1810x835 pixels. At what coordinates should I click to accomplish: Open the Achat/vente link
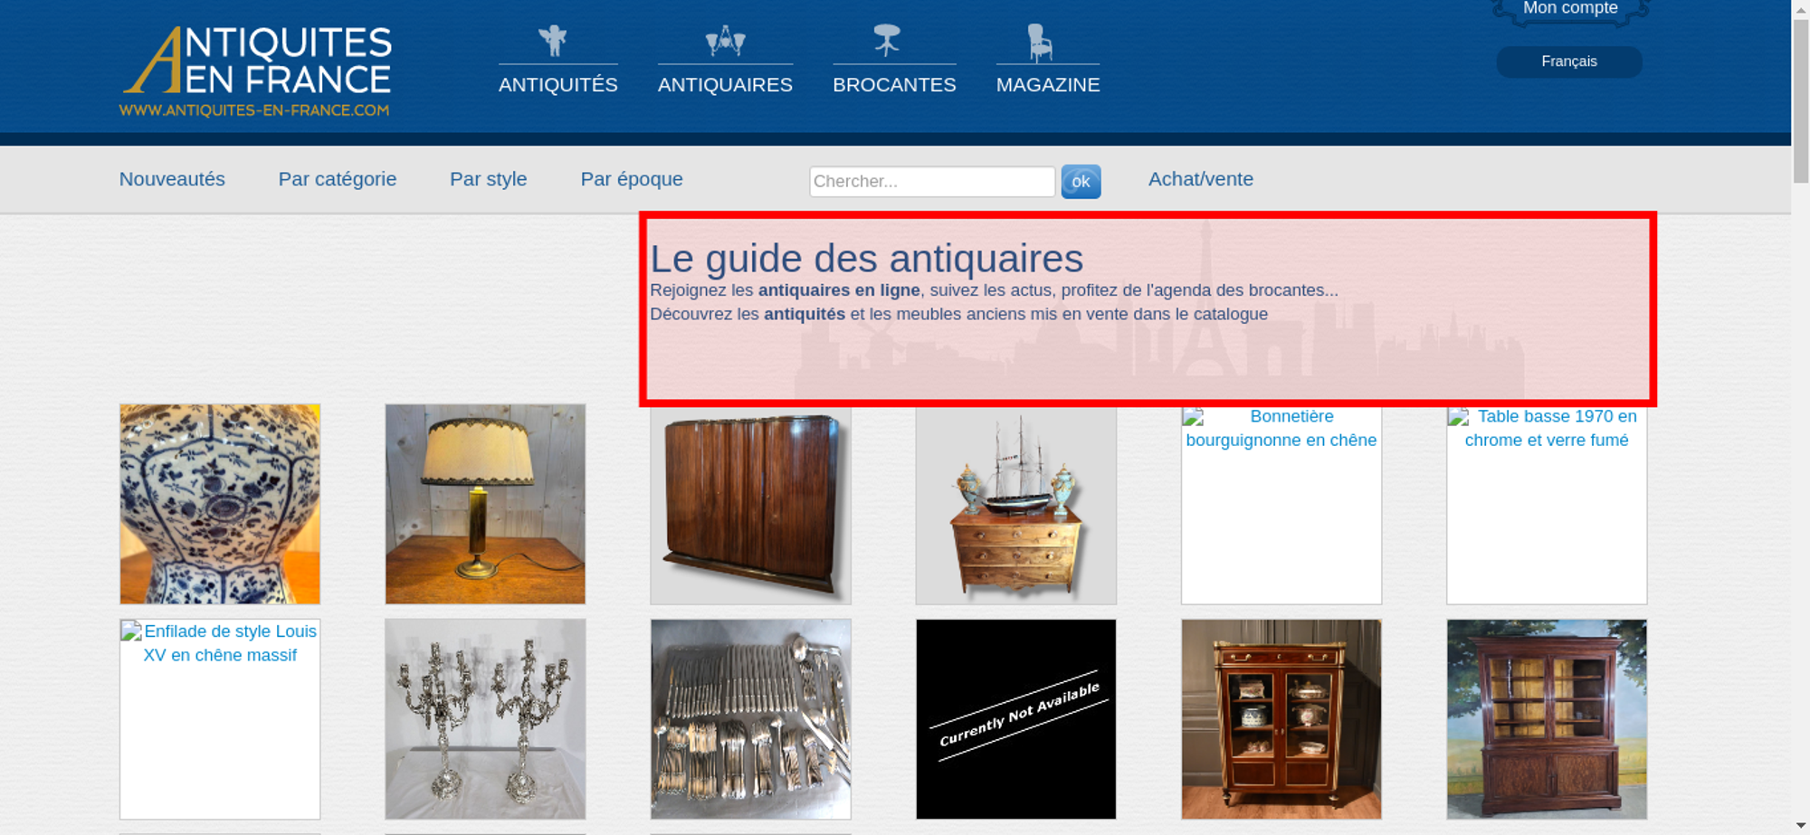(x=1201, y=179)
